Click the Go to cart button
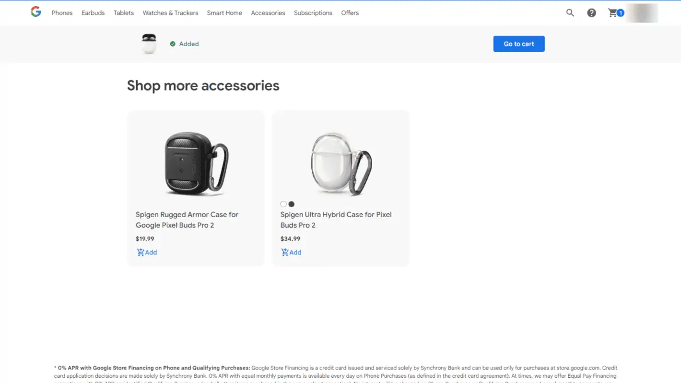 [x=518, y=44]
